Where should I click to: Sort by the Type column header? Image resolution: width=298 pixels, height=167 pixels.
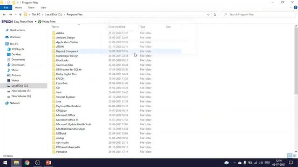pos(142,27)
